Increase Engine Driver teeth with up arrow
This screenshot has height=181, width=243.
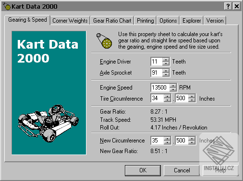[x=166, y=60]
